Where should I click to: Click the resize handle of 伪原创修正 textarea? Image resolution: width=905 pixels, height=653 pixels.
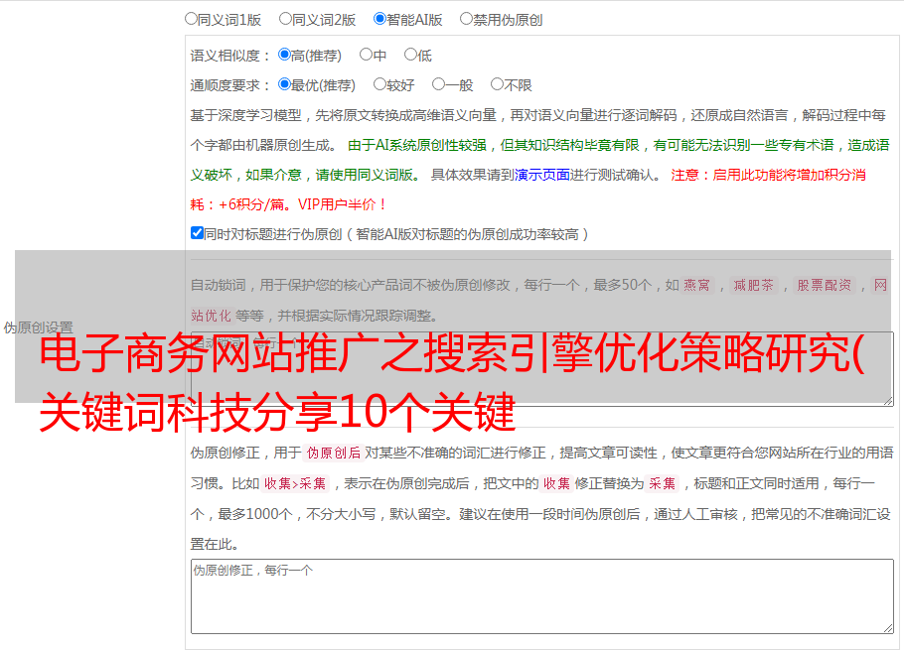click(888, 628)
